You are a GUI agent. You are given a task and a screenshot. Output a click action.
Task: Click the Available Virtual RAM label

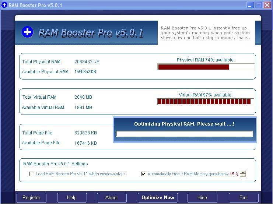(43, 108)
